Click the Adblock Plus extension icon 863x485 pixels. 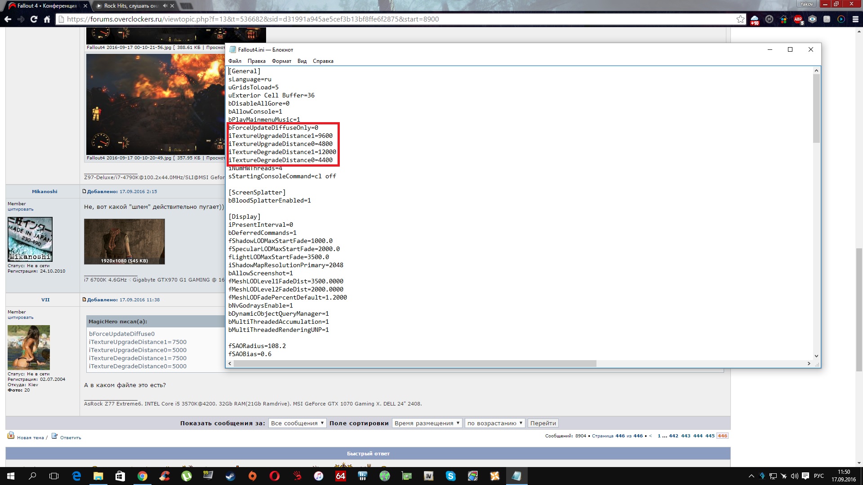[x=798, y=19]
